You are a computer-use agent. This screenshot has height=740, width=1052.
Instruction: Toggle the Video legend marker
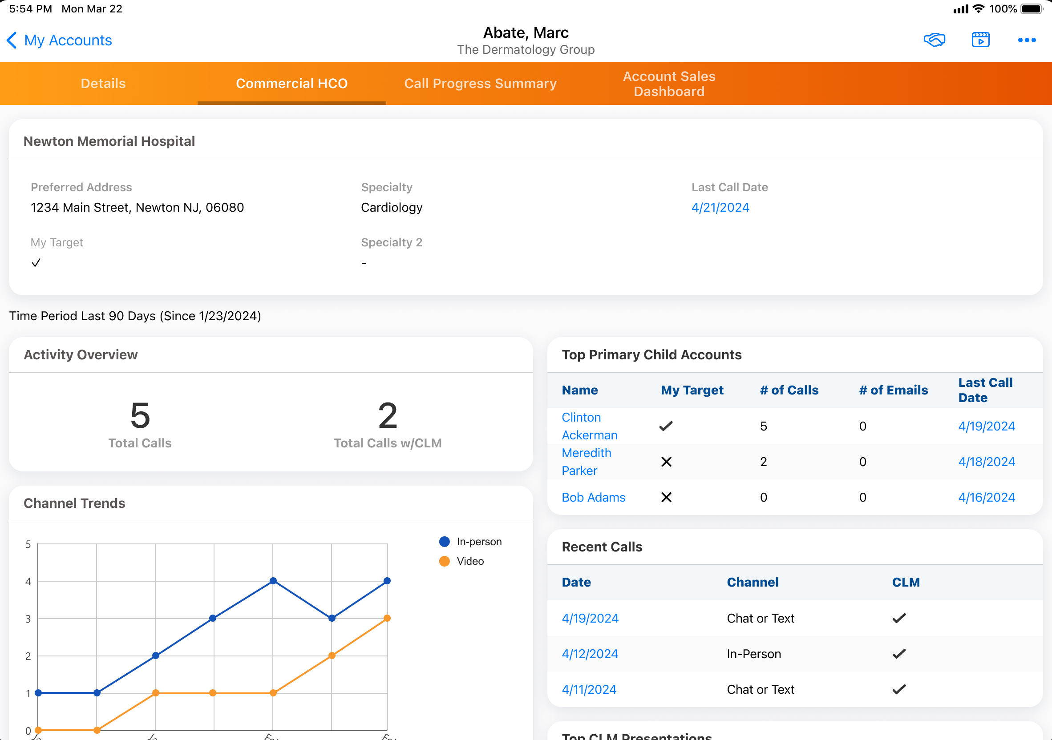(x=444, y=561)
